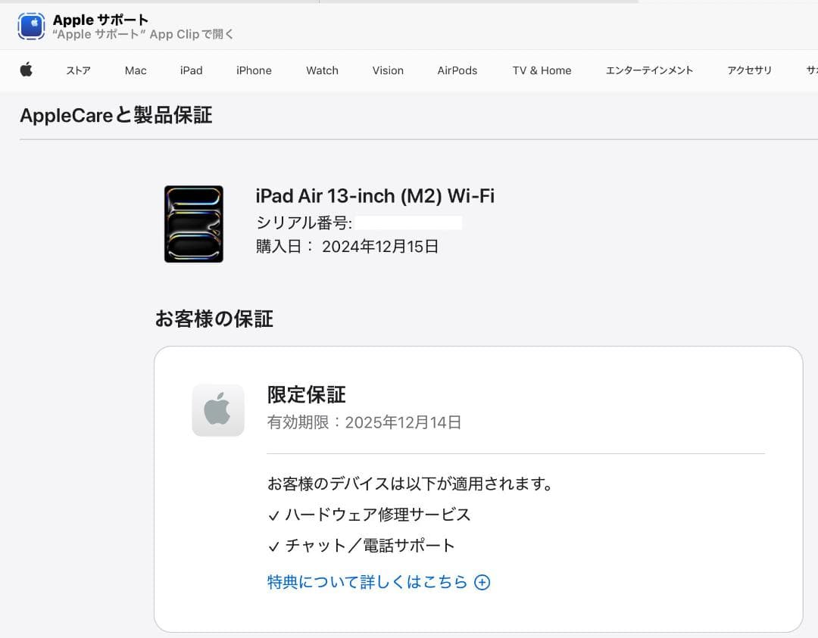
Task: Open the Apple サポート app icon
Action: (31, 26)
